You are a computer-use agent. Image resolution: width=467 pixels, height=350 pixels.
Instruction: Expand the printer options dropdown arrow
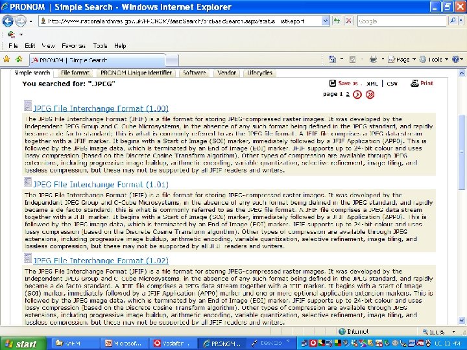pyautogui.click(x=383, y=60)
